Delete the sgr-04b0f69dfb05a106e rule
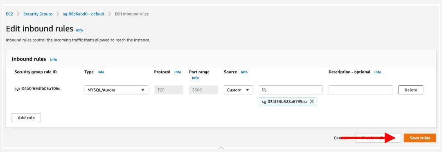Screen dimensions: 442x152 pos(411,90)
